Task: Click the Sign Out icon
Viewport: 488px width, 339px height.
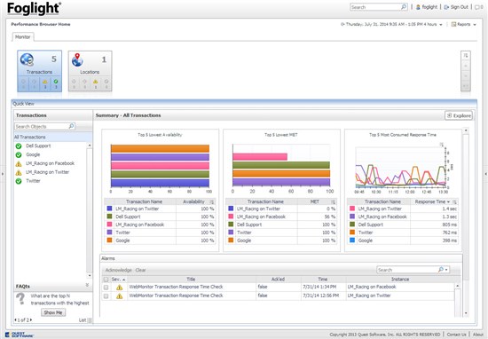Action: pos(446,7)
